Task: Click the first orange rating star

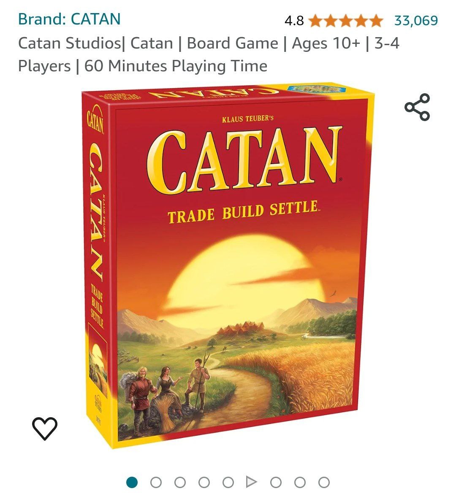Action: pos(315,21)
